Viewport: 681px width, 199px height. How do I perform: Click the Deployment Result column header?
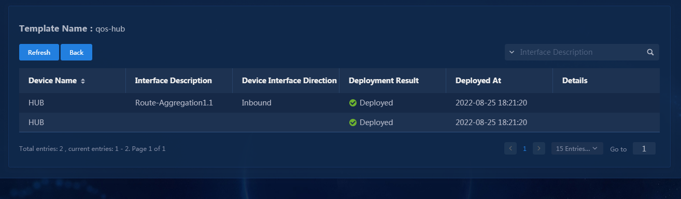pos(384,81)
